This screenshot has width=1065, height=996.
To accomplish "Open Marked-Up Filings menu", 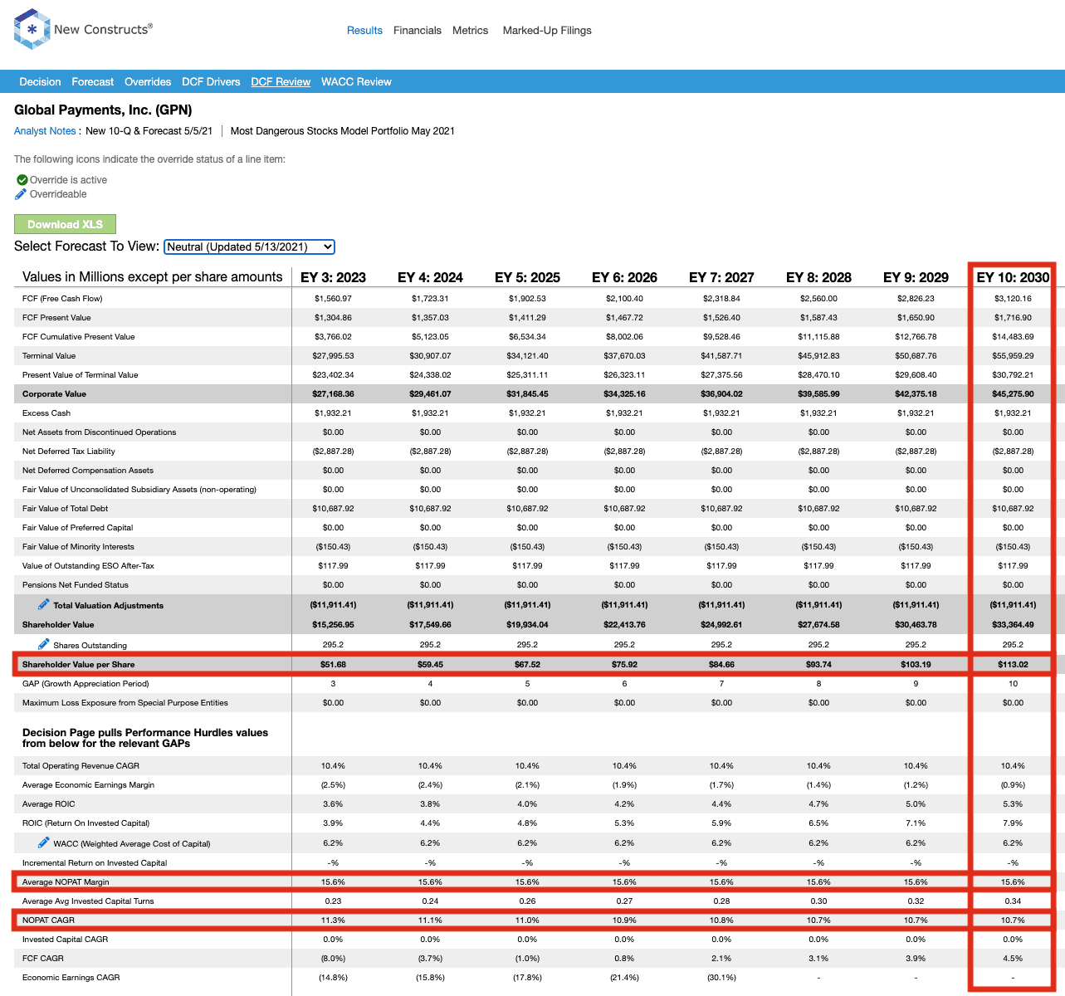I will (547, 31).
